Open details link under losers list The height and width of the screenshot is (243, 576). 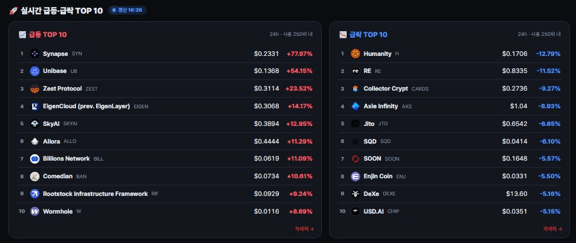552,229
